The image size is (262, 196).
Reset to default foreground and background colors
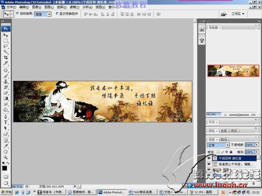[3, 163]
